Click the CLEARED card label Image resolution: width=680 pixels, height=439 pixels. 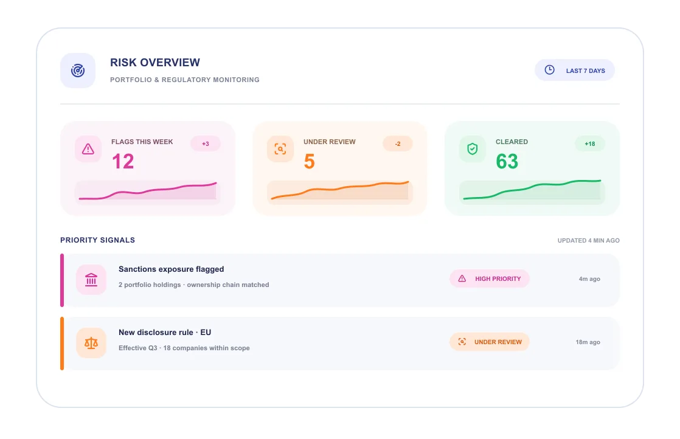tap(512, 142)
